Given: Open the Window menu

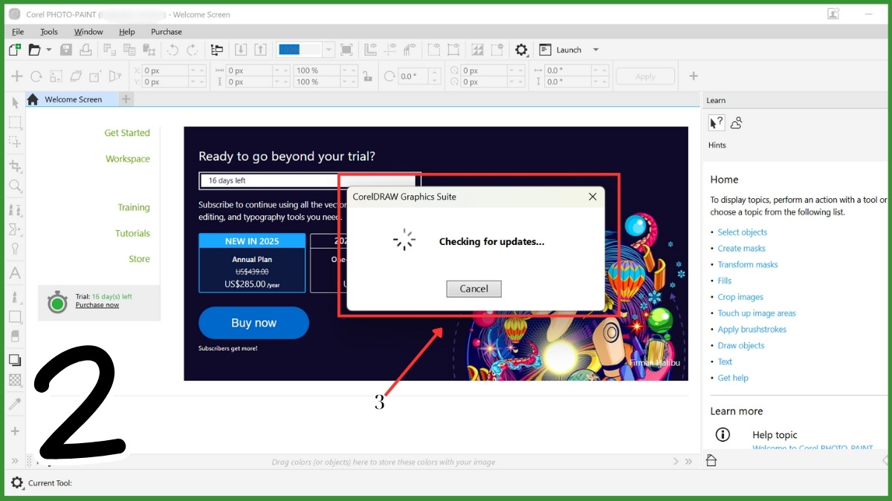Looking at the screenshot, I should tap(88, 32).
